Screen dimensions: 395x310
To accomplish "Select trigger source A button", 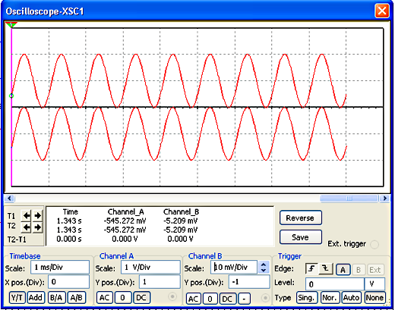I will (343, 270).
